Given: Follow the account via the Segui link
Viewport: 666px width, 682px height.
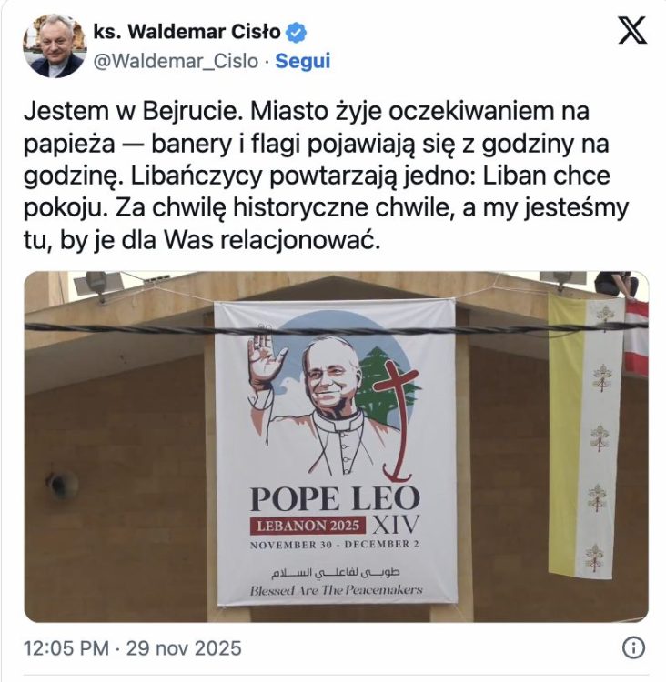Looking at the screenshot, I should click(303, 61).
